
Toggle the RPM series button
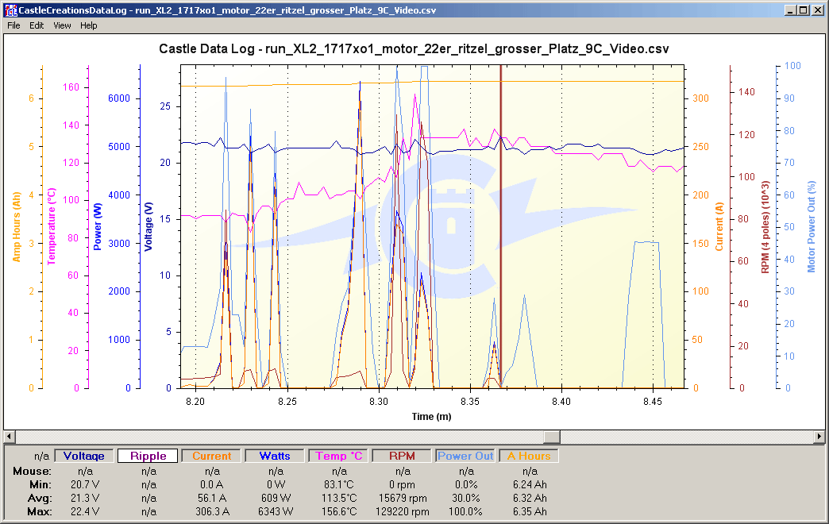coord(402,456)
